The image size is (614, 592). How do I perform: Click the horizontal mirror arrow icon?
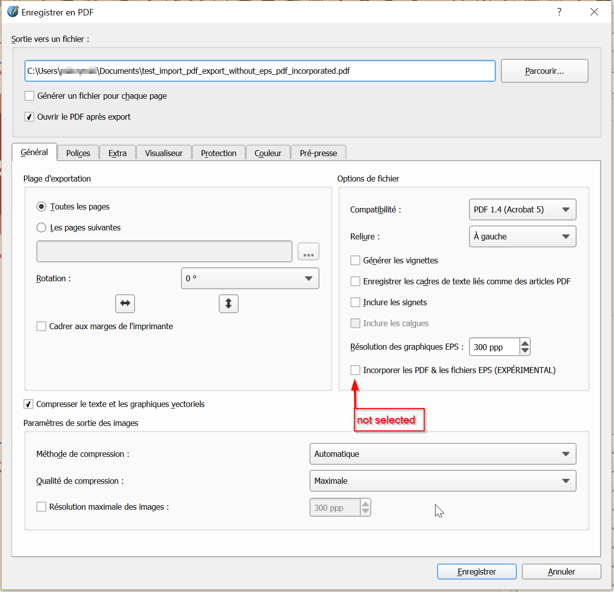(x=125, y=303)
